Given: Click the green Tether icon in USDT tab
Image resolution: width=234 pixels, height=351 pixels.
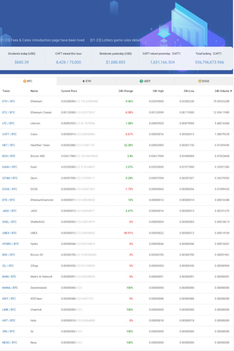Looking at the screenshot, I should (141, 81).
